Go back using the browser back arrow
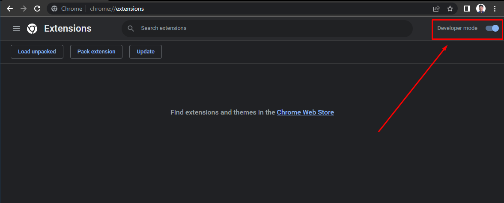This screenshot has height=203, width=504. [10, 9]
